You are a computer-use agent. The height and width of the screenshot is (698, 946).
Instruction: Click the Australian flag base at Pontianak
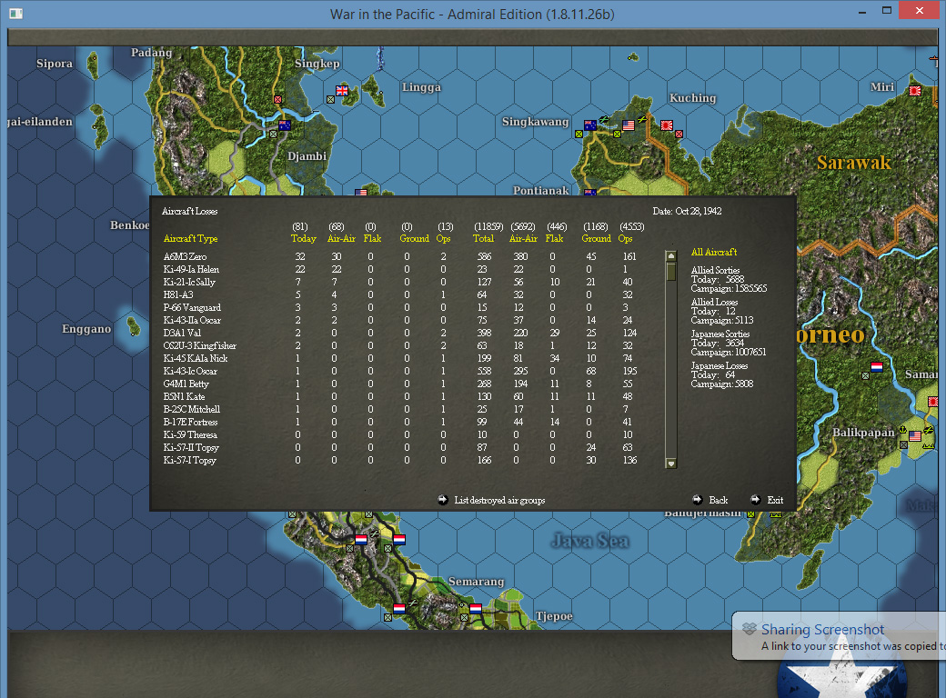point(589,193)
